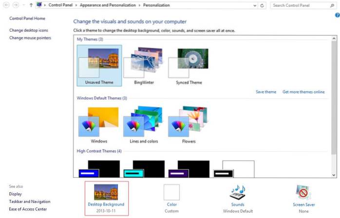
Task: Click the refresh button in address bar
Action: coord(263,5)
